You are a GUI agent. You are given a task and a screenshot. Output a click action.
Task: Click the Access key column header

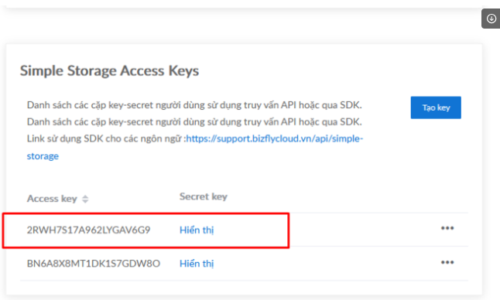point(52,199)
